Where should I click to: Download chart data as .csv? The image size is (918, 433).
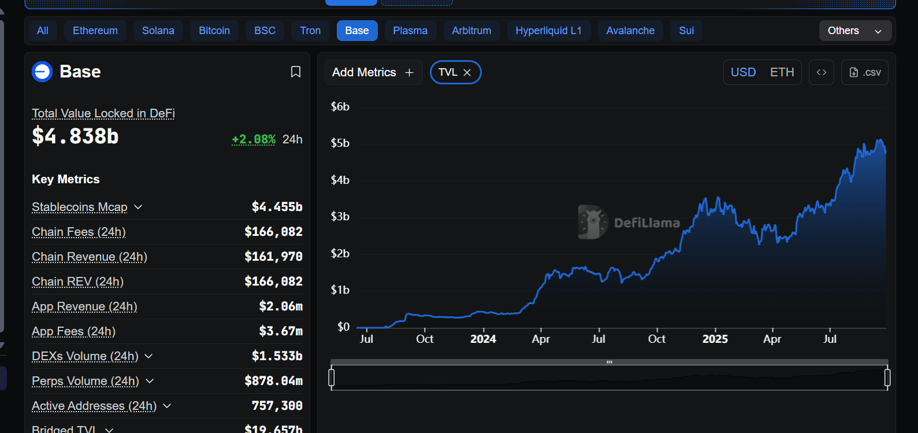click(x=865, y=72)
